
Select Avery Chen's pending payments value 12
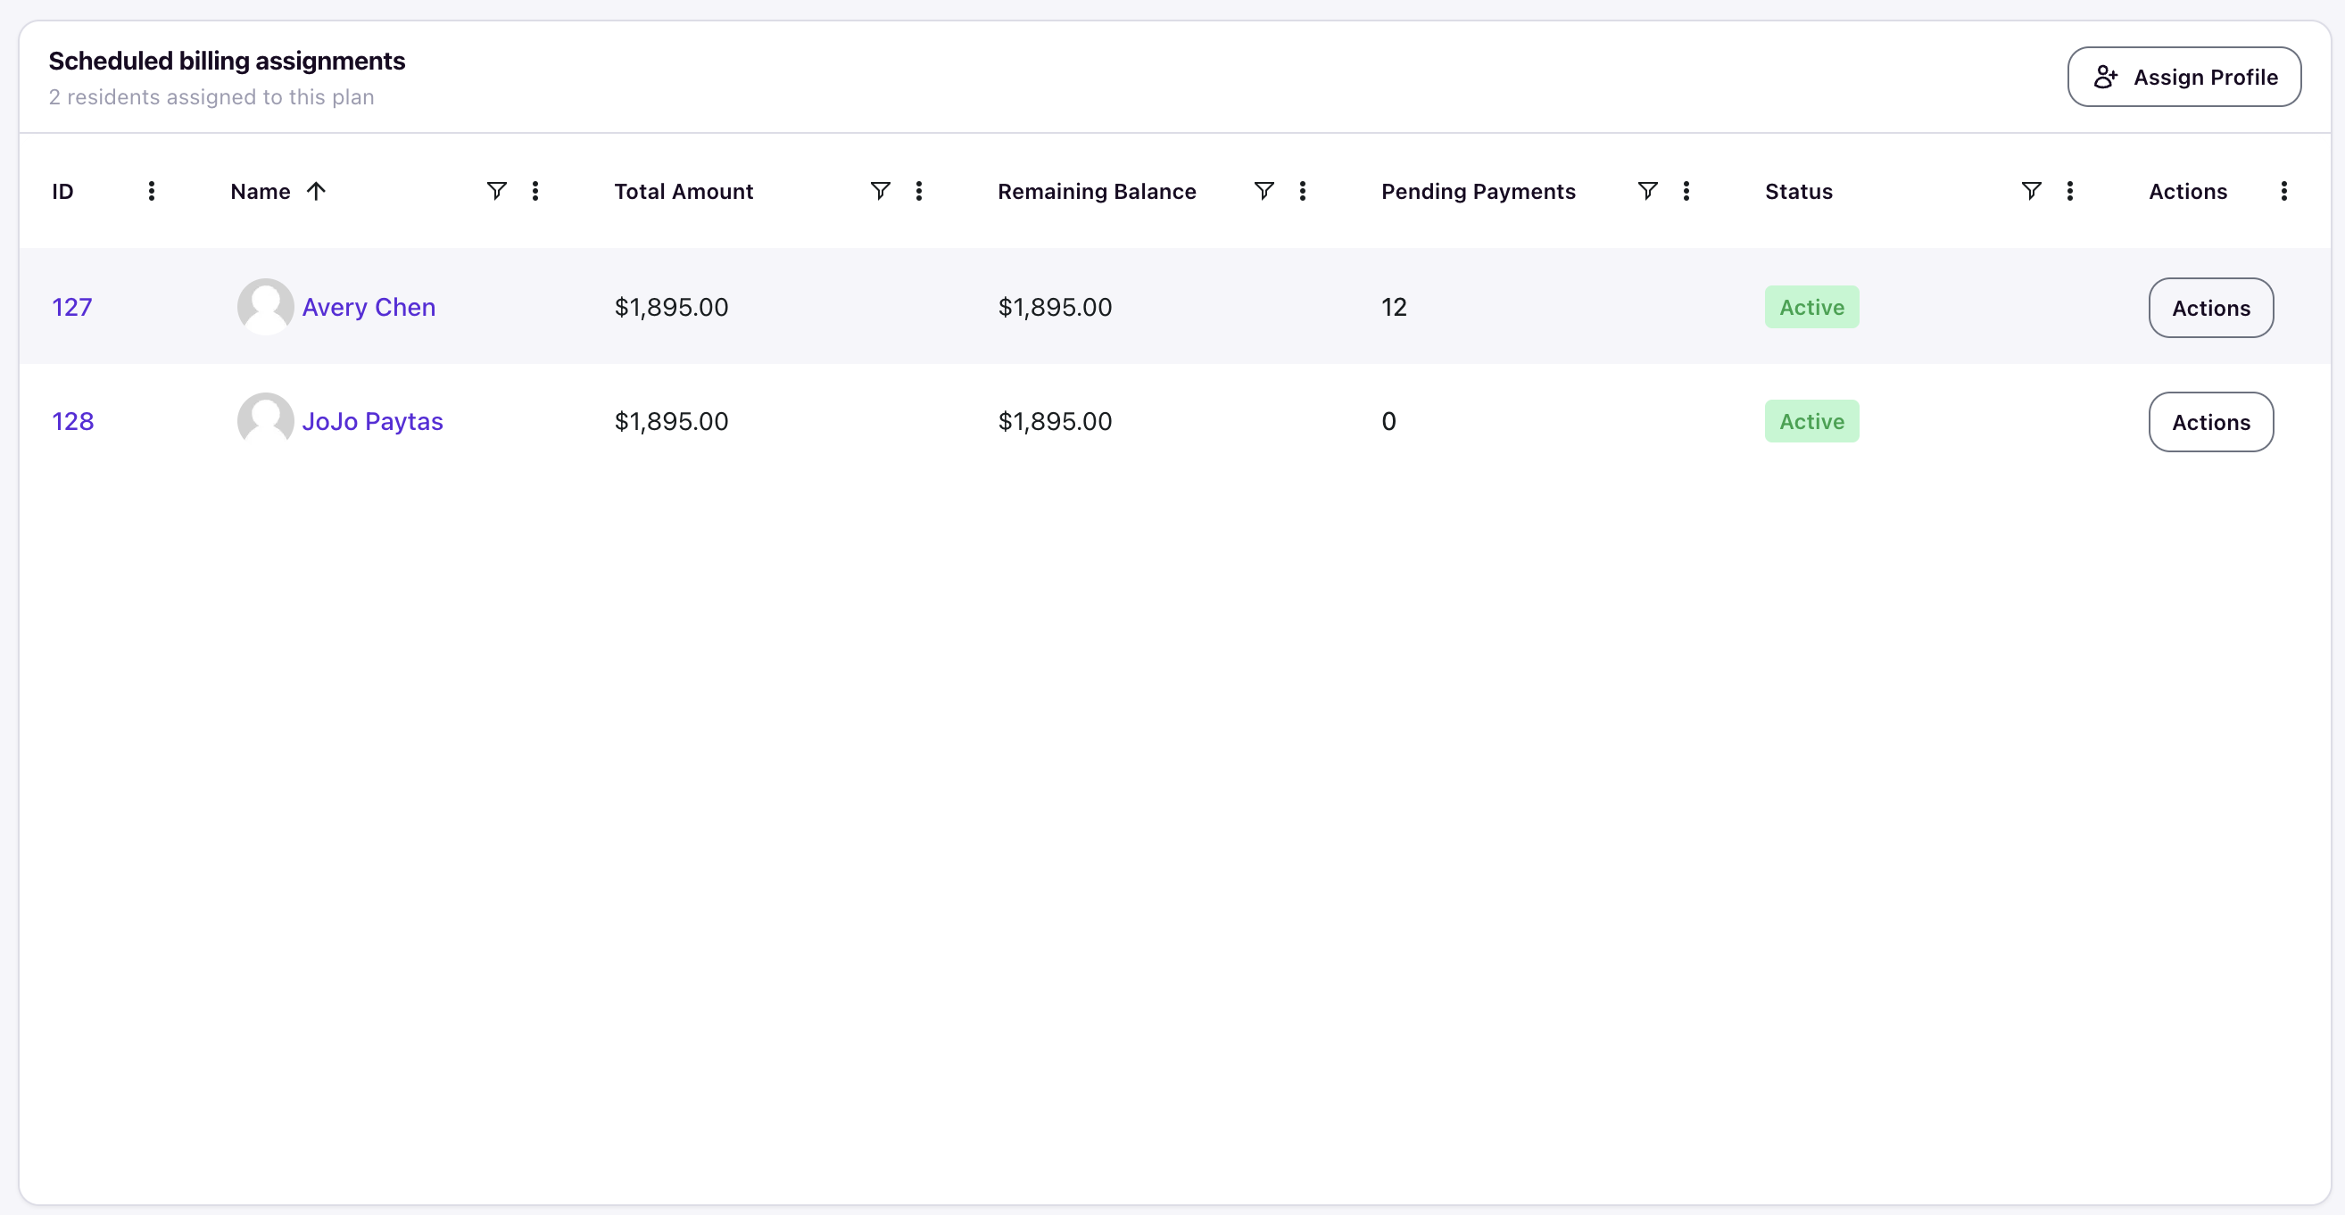coord(1394,308)
